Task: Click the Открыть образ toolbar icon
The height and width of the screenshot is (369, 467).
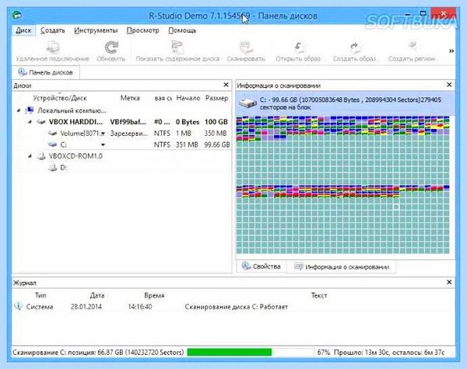Action: click(x=298, y=47)
